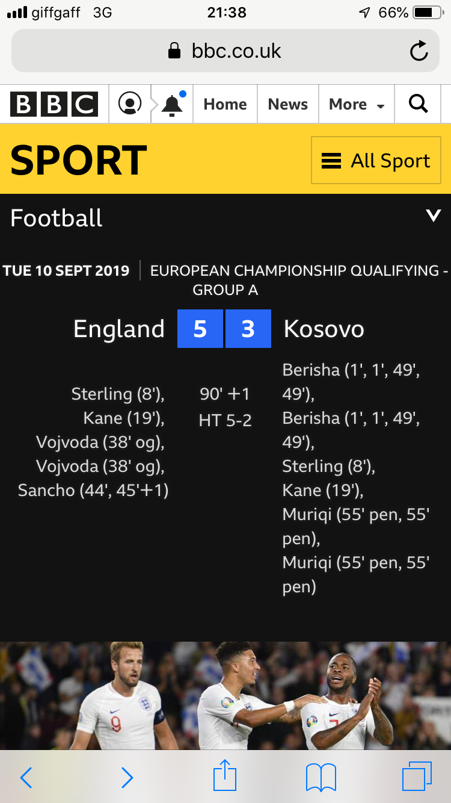Go to the Home tab
Screen dimensions: 451x803
[x=225, y=104]
